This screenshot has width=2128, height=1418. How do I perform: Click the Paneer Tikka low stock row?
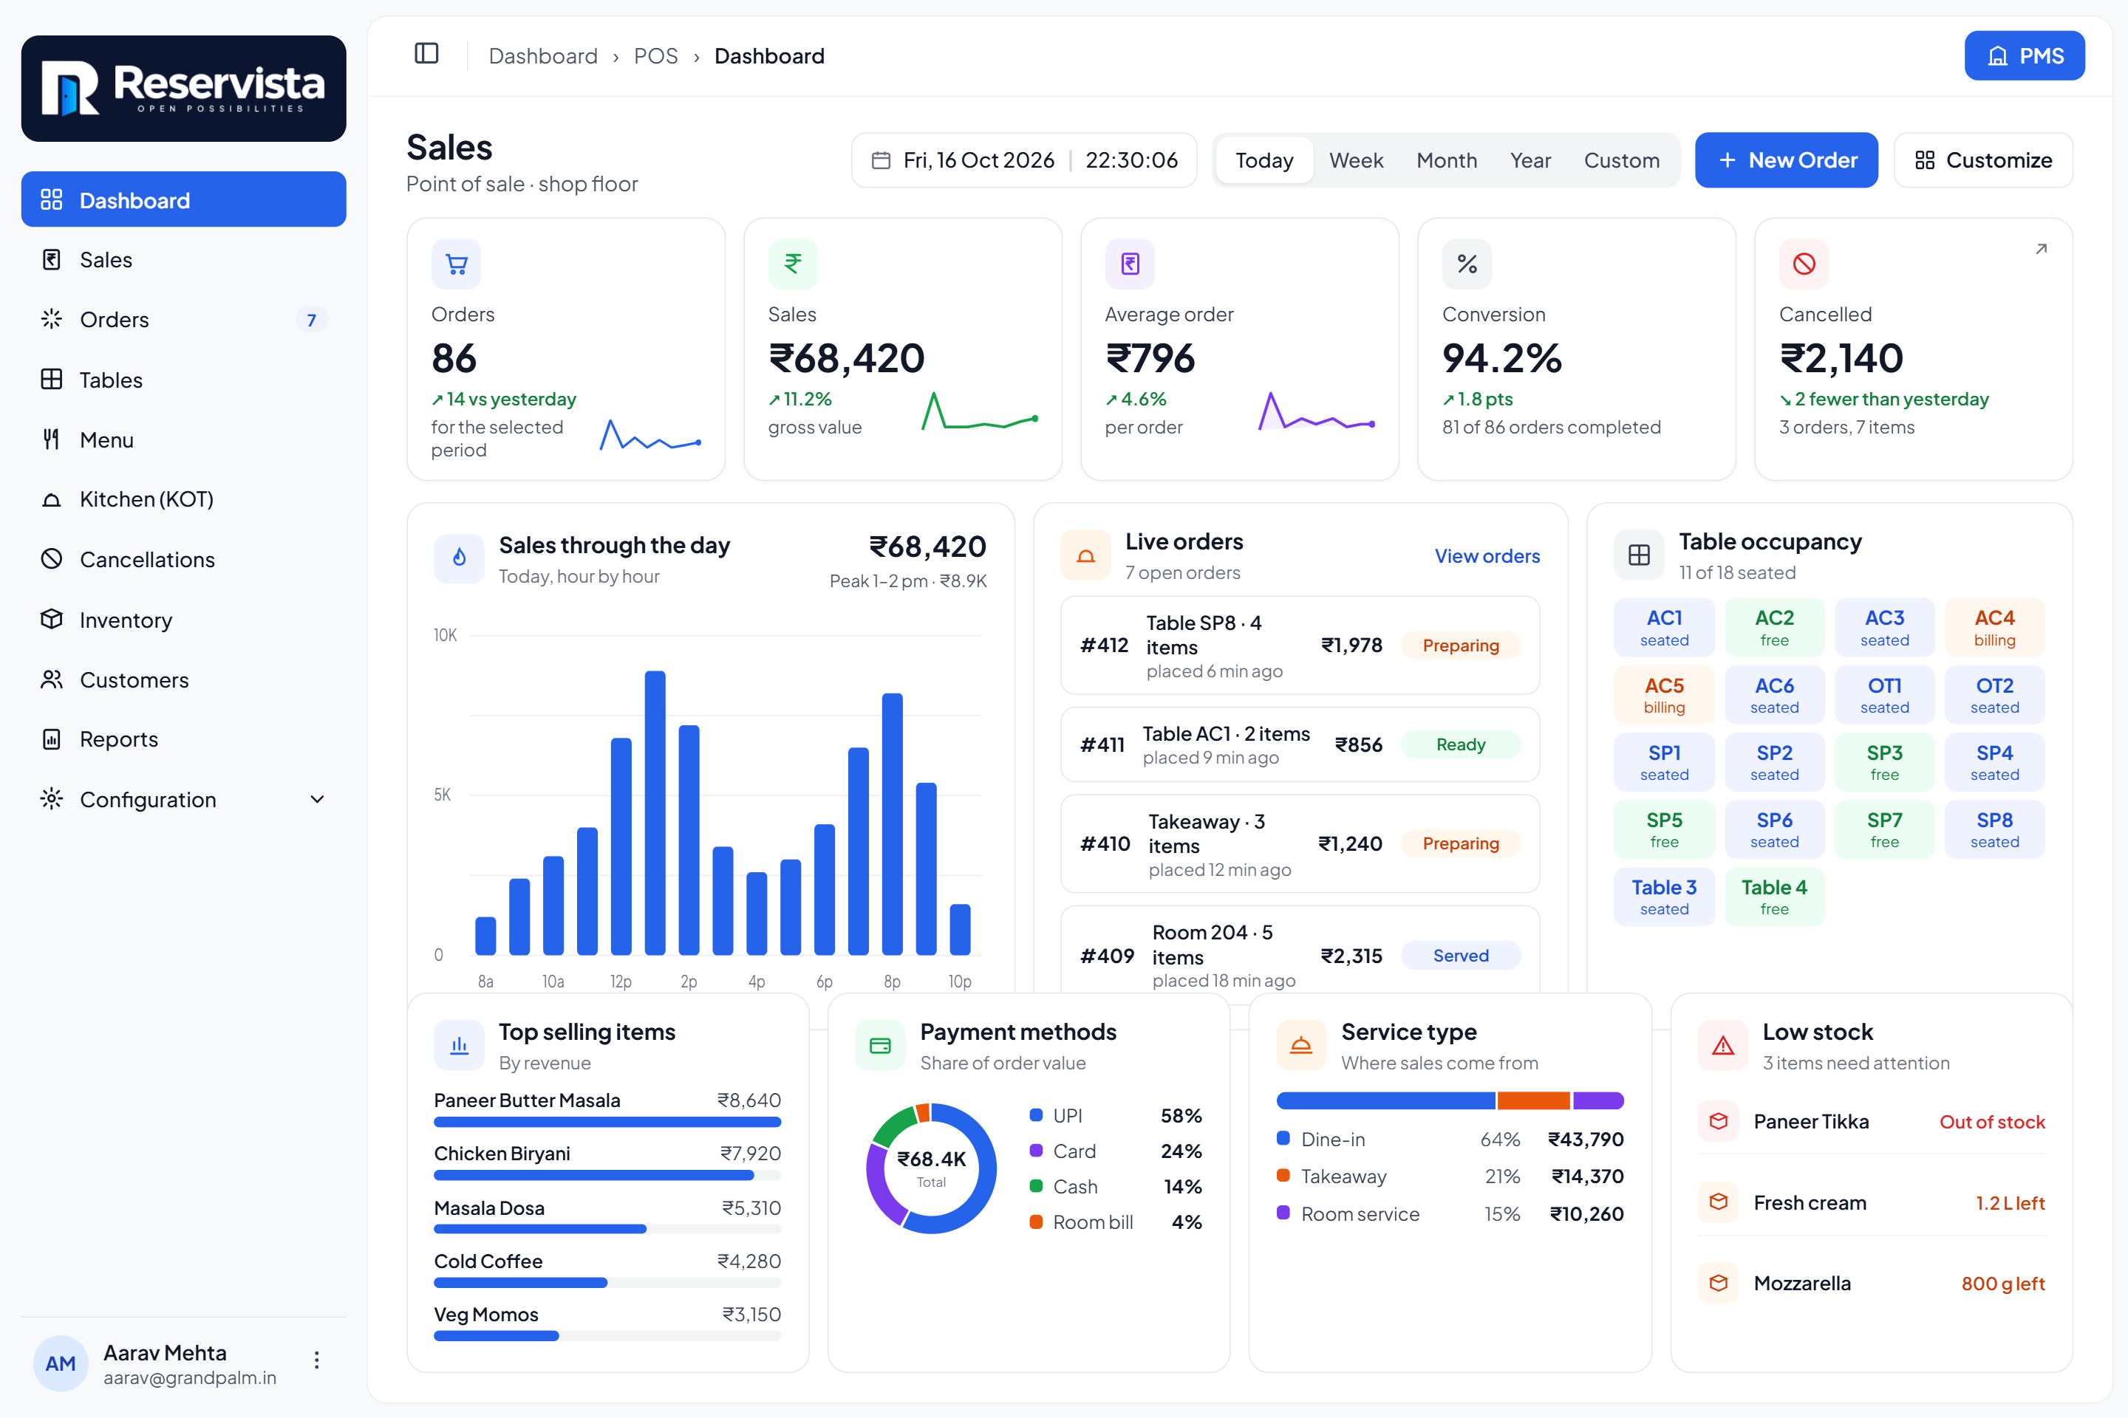point(1871,1121)
